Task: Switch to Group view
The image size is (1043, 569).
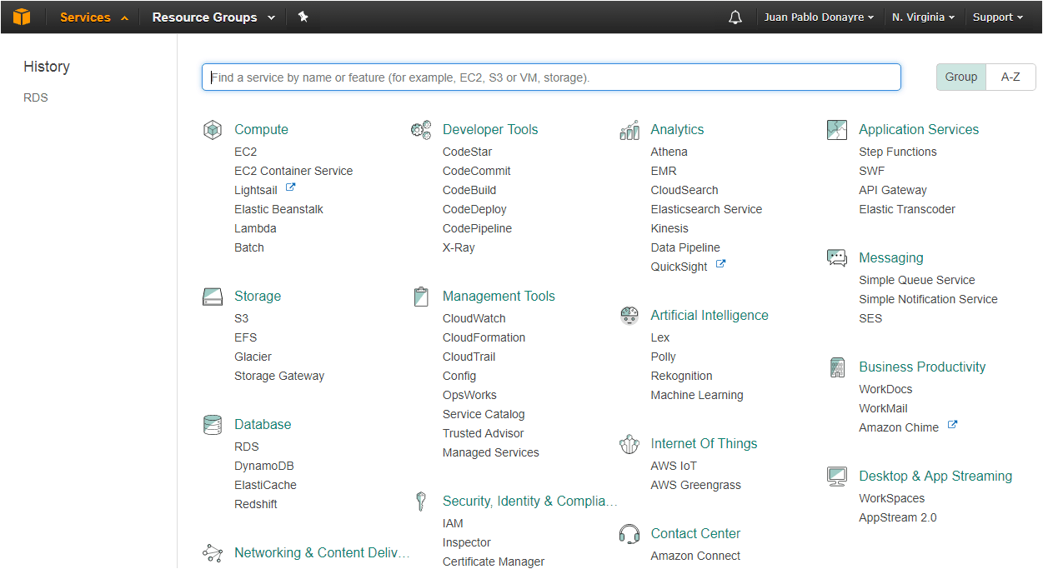Action: pos(961,77)
